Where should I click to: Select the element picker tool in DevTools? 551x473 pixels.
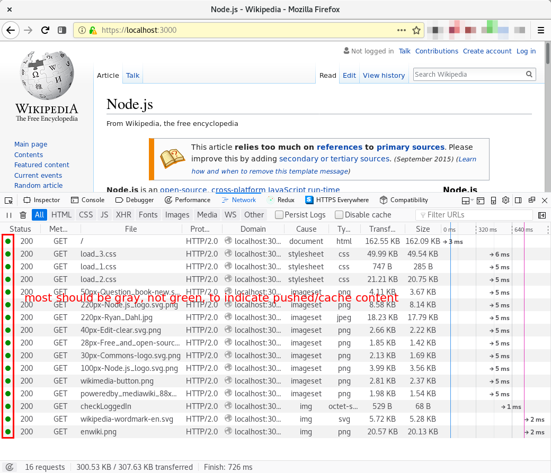click(x=8, y=200)
